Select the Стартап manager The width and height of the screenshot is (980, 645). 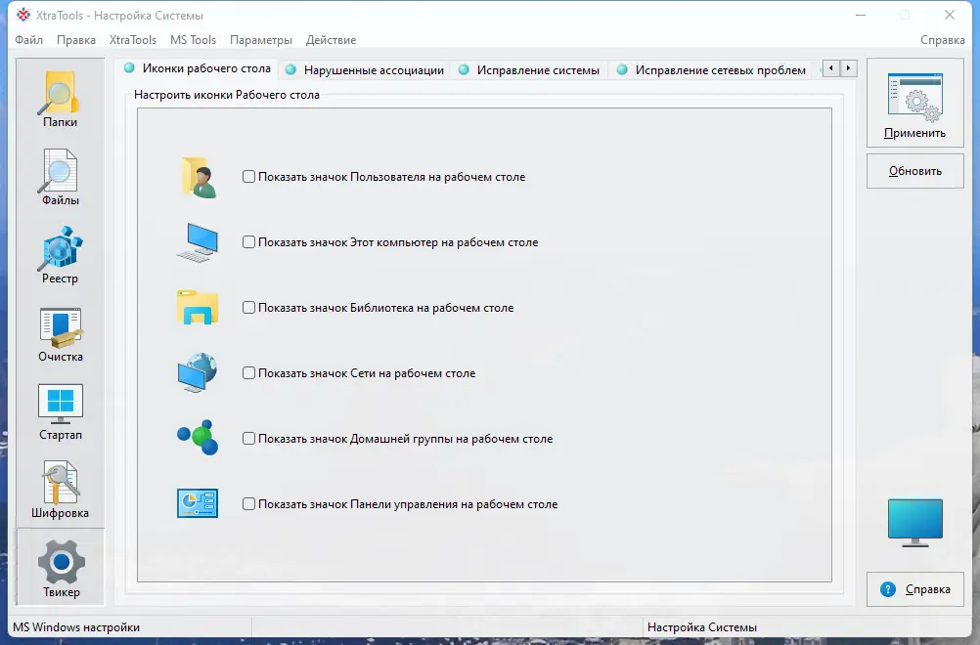tap(60, 410)
